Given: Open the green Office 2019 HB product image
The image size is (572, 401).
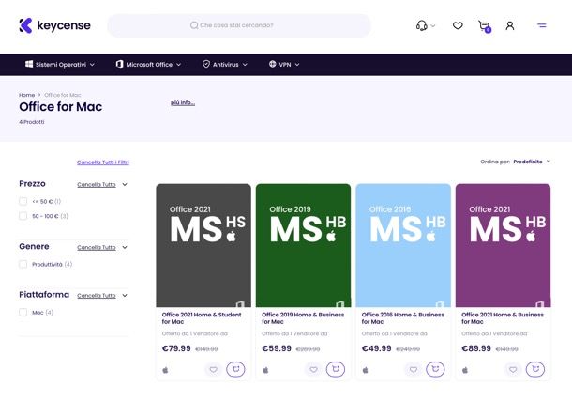Looking at the screenshot, I should (303, 245).
